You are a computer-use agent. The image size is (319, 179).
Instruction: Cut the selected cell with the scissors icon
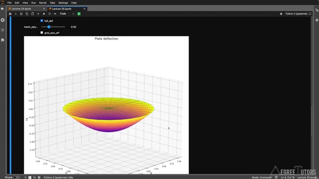click(x=21, y=14)
